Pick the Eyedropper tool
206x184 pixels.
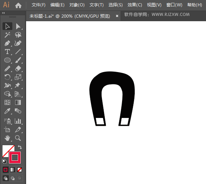tap(7, 111)
